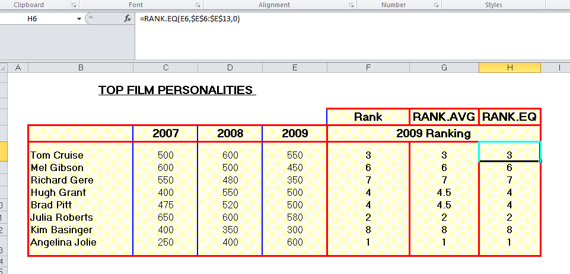This screenshot has width=570, height=274.
Task: Click the 2008 column heading cell
Action: [x=230, y=134]
